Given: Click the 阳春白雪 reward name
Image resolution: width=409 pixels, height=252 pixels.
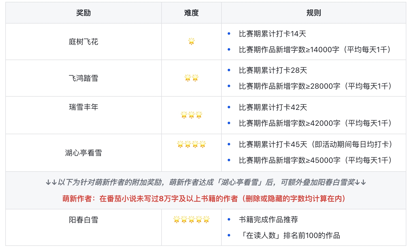Looking at the screenshot, I should pos(83,220).
